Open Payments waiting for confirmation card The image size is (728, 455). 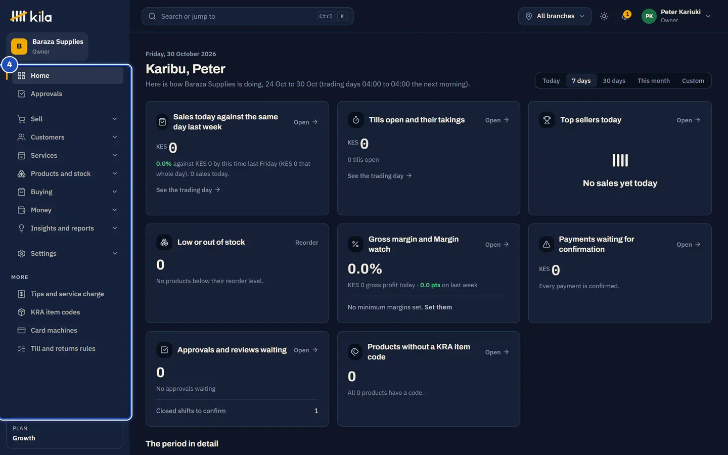[688, 244]
